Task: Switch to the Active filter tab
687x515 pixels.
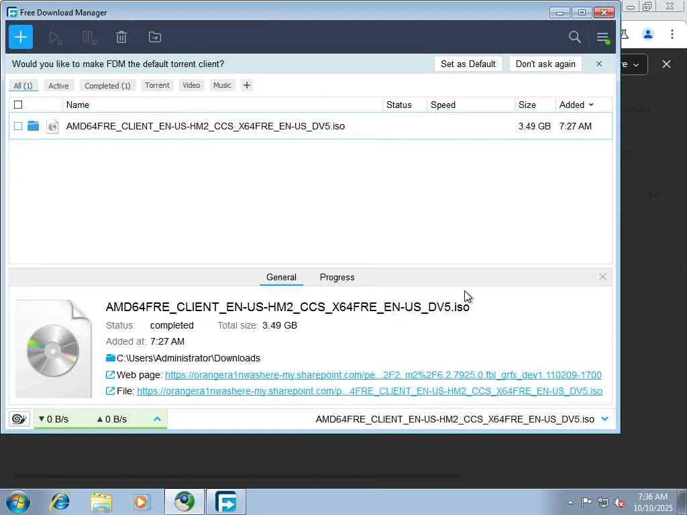Action: click(x=59, y=85)
